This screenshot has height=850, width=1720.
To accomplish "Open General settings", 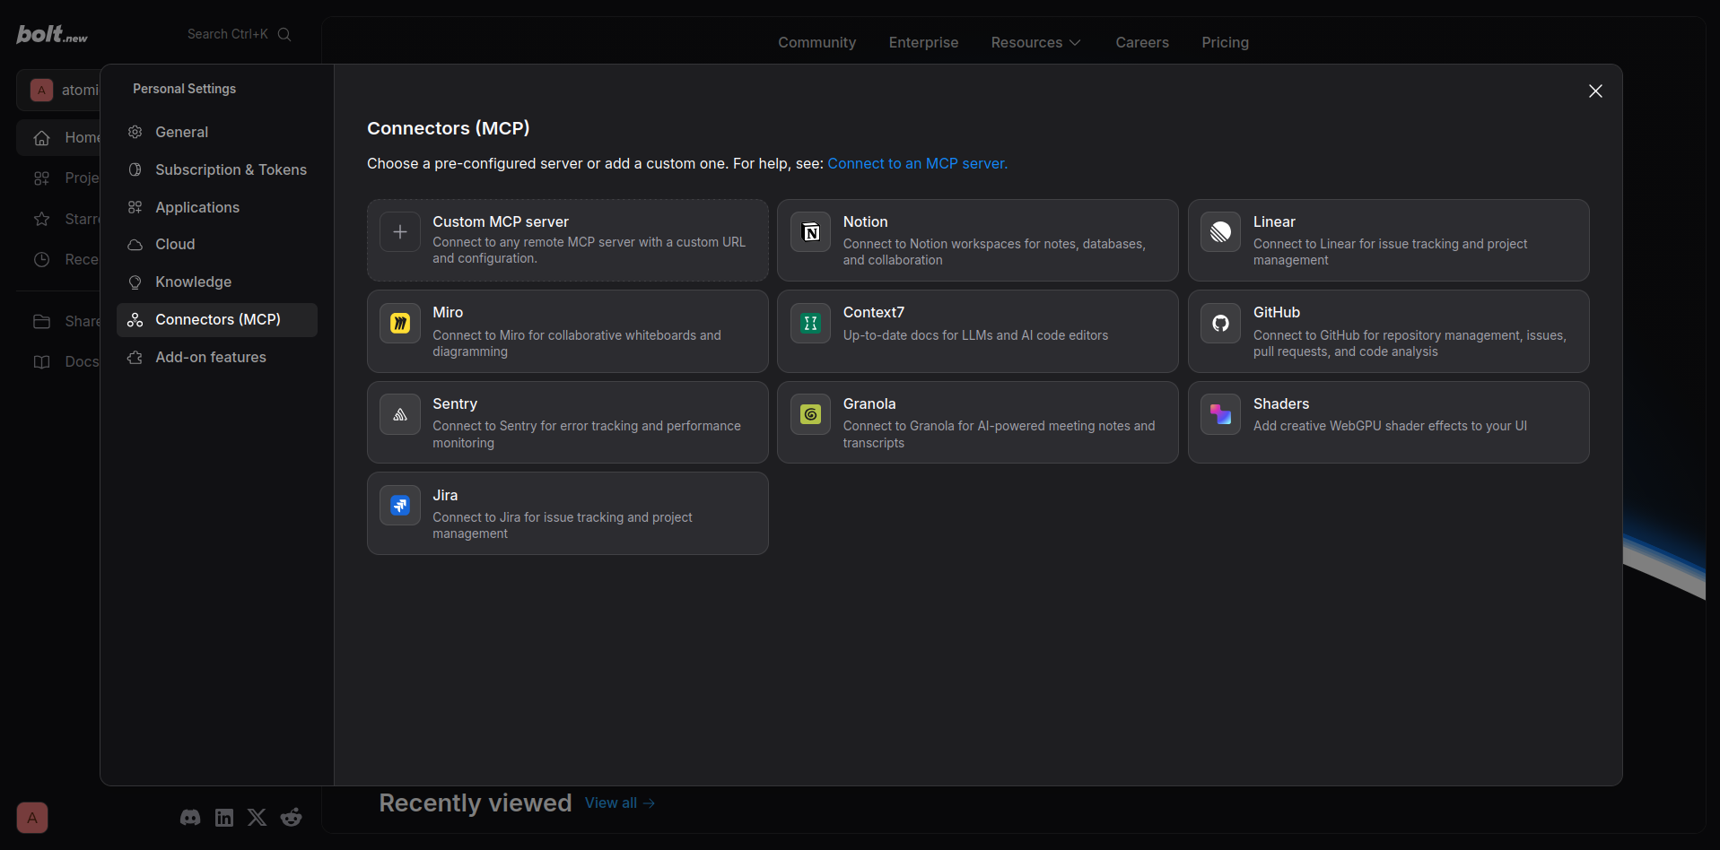I will click(x=217, y=132).
